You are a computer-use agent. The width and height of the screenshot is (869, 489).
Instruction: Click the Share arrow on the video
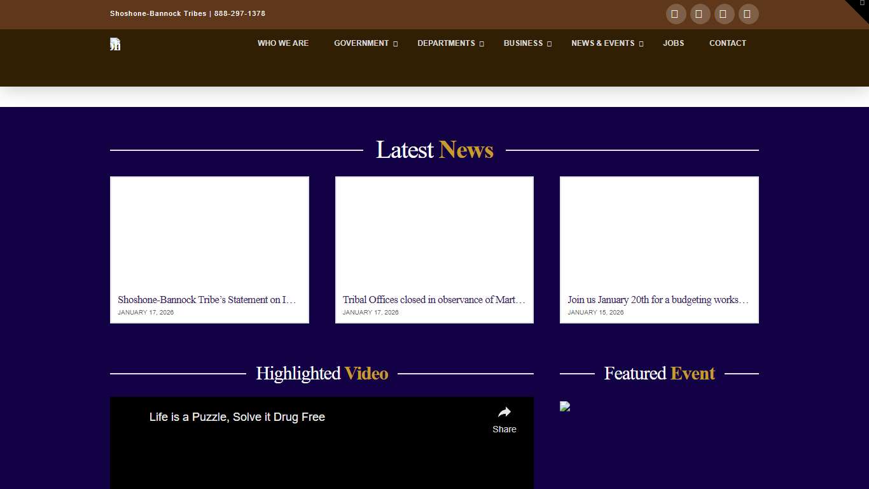504,413
